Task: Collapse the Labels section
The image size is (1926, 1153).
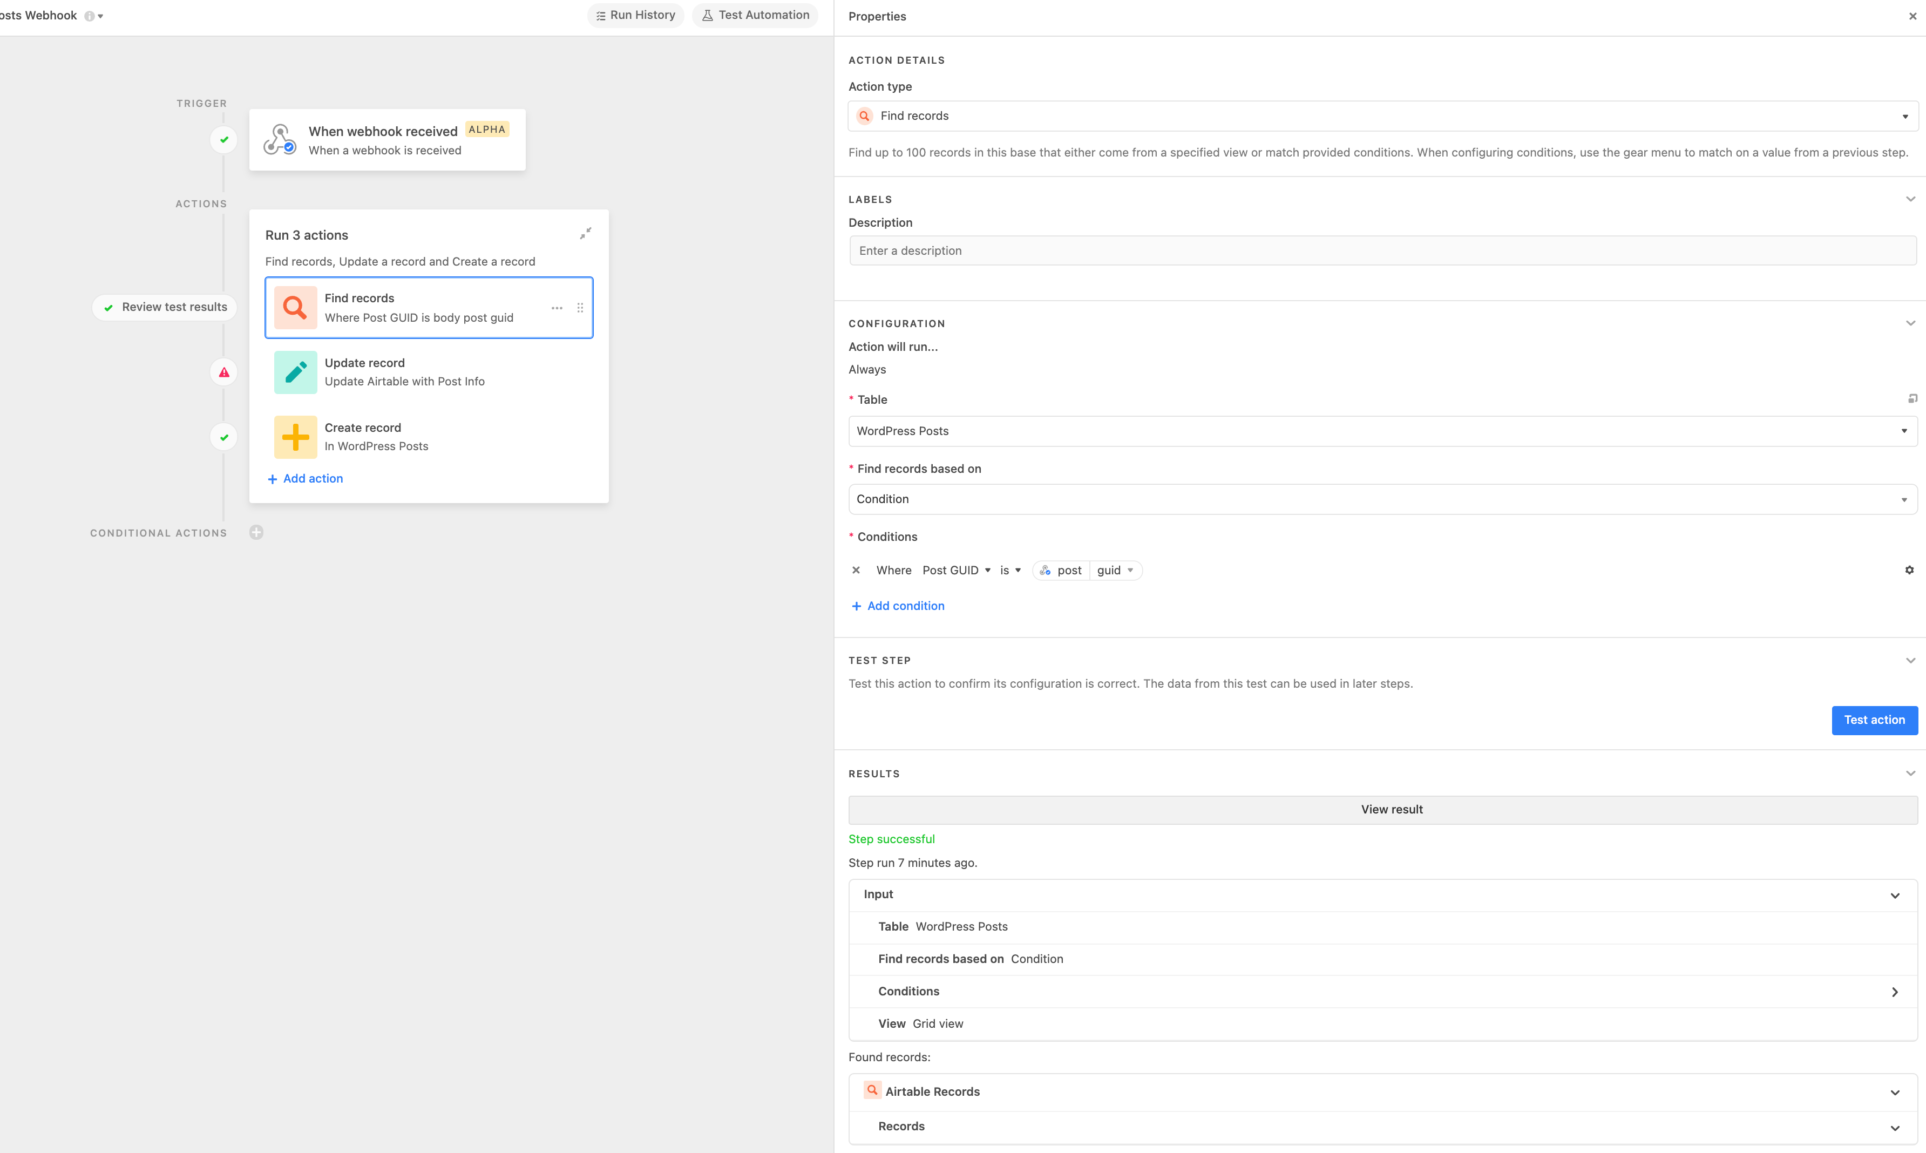Action: point(1910,200)
